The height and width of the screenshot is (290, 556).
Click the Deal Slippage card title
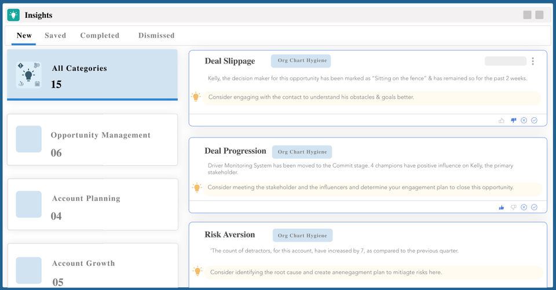click(x=230, y=61)
